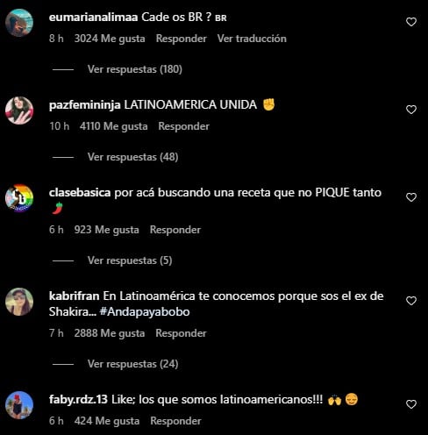Open eumarianalimaa's profile picture
This screenshot has height=435, width=428.
19,23
